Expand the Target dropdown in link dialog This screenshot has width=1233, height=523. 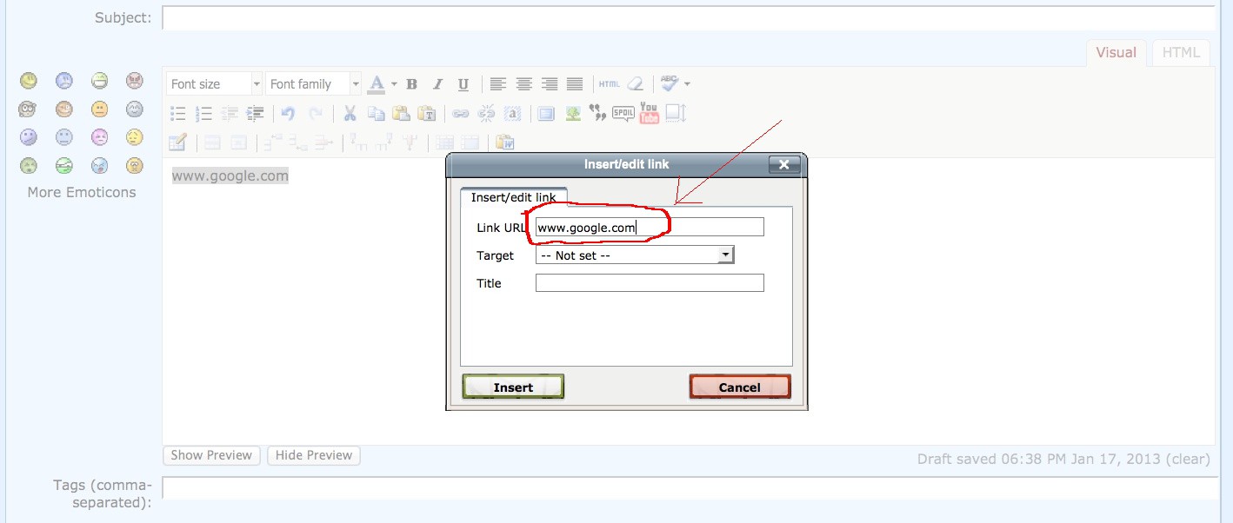[725, 255]
